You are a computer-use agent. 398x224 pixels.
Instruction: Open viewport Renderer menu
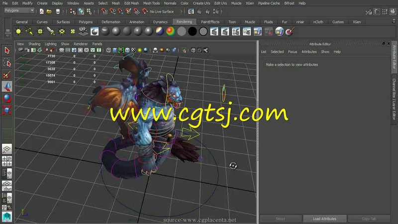81,44
